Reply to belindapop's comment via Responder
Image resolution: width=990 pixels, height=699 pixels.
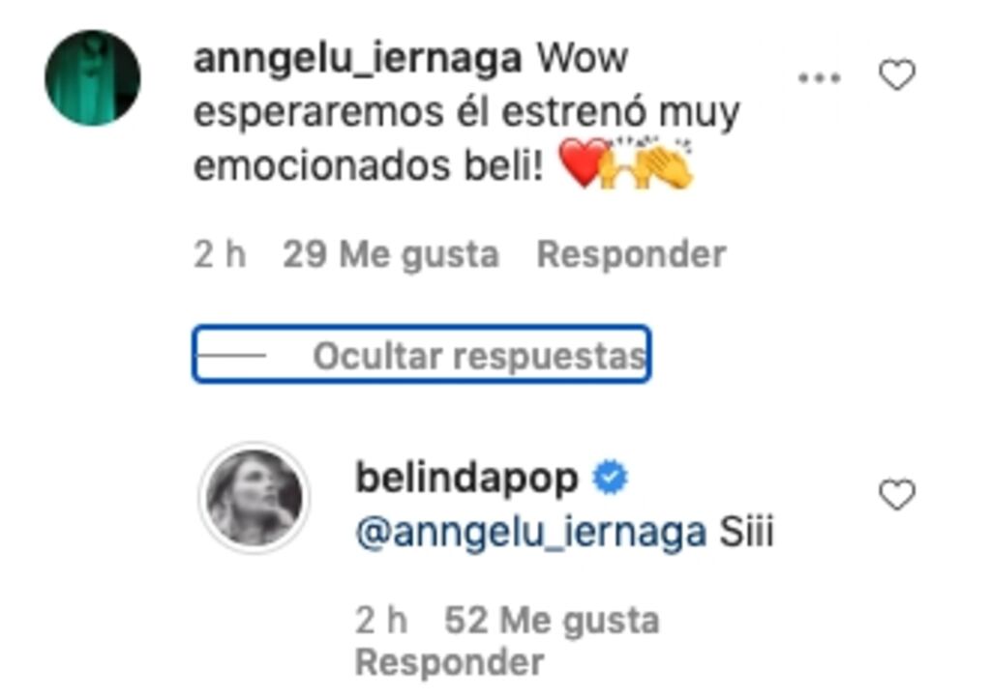coord(450,662)
